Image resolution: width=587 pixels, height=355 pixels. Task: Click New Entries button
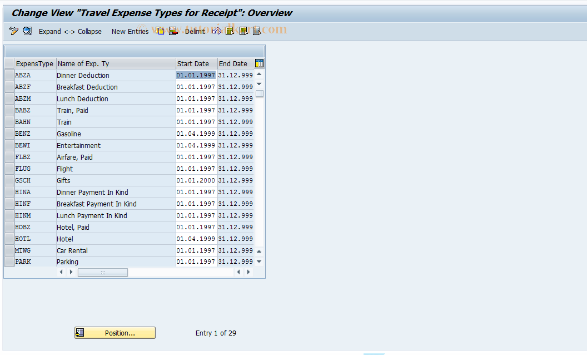[x=130, y=32]
